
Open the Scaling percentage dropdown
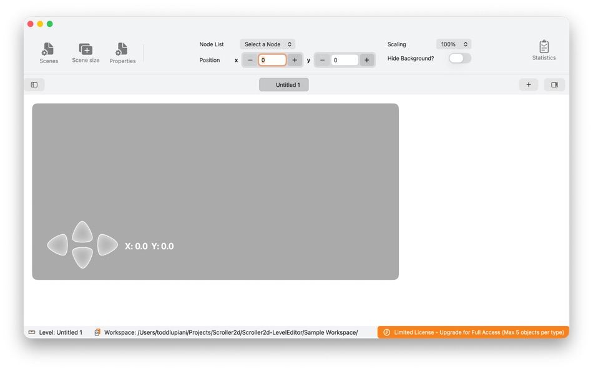coord(454,44)
